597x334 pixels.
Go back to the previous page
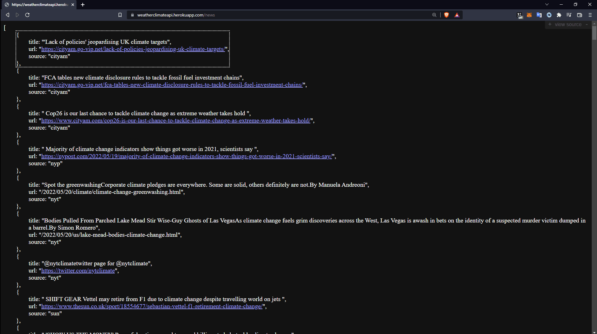(x=7, y=15)
